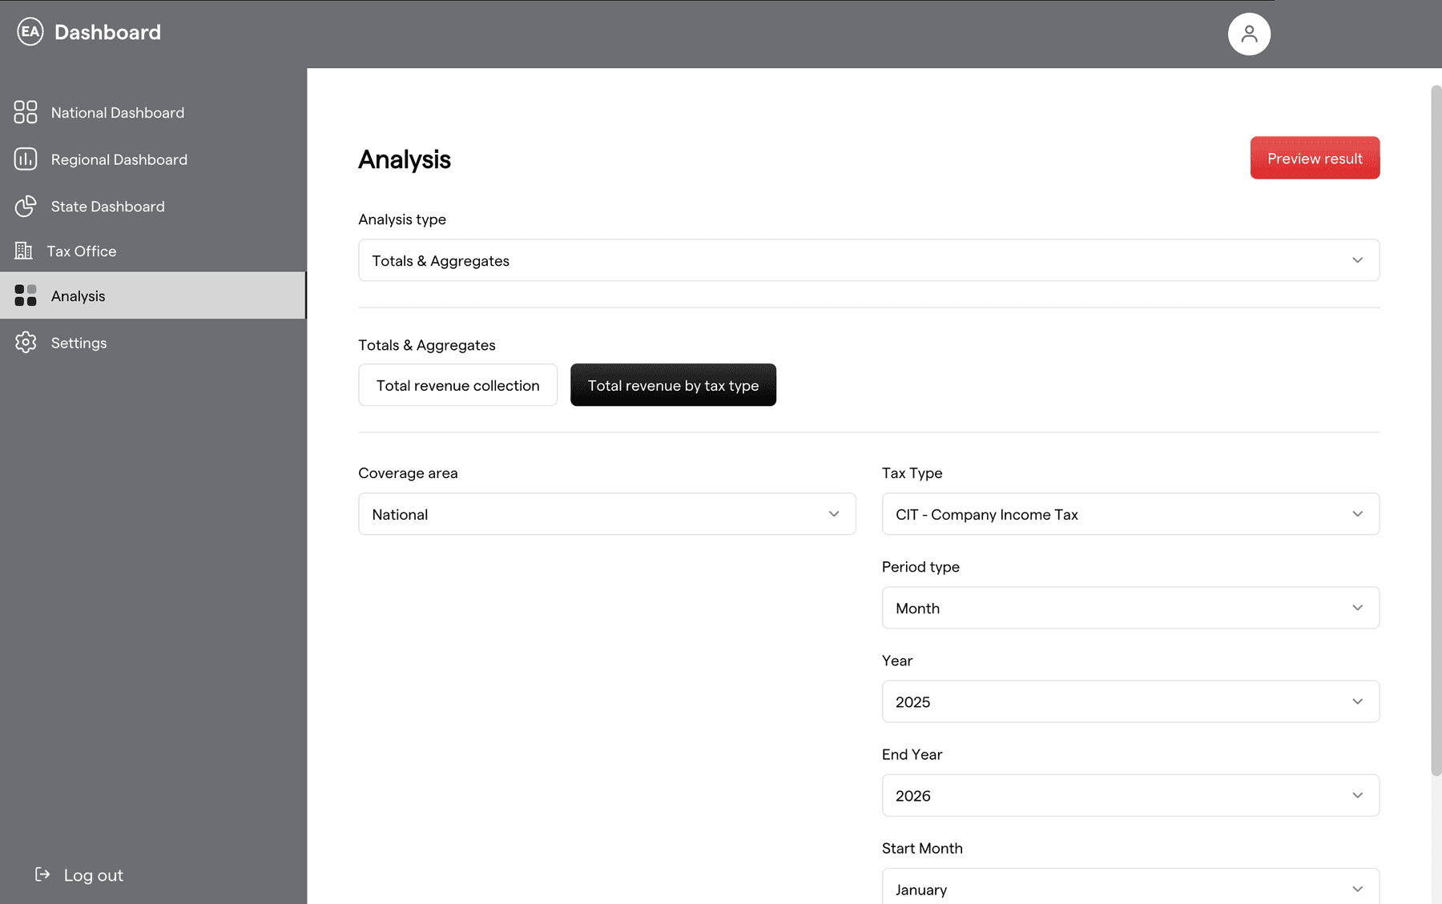The width and height of the screenshot is (1442, 904).
Task: Select Analysis in the sidebar
Action: tap(153, 295)
